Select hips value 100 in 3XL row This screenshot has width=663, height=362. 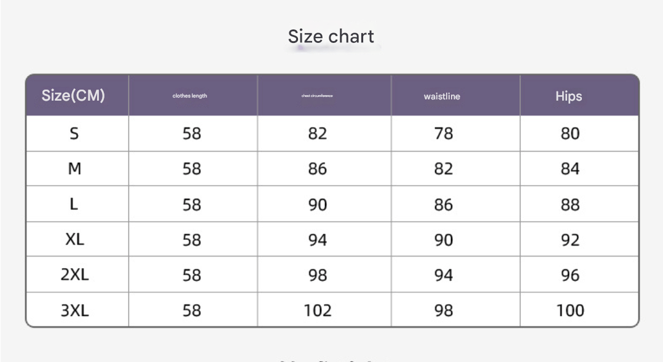(570, 310)
